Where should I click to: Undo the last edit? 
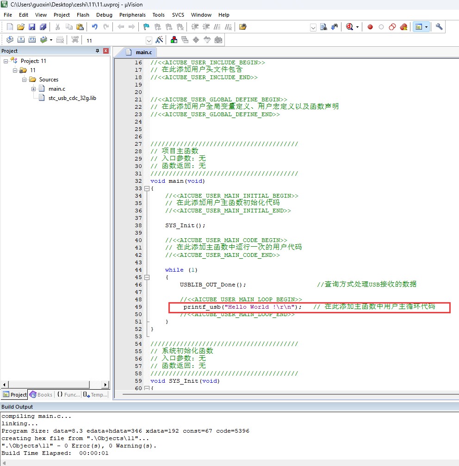(x=95, y=27)
